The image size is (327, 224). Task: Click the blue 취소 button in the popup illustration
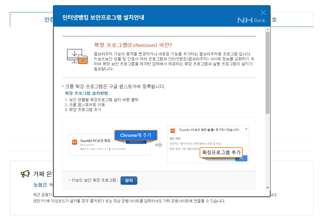(x=241, y=158)
